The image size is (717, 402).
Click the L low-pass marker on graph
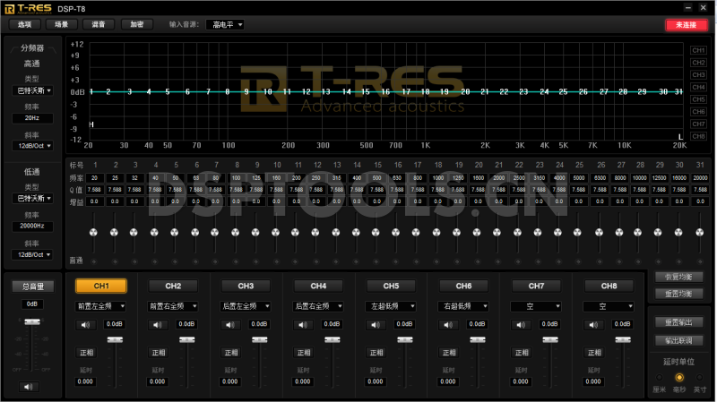(x=680, y=137)
